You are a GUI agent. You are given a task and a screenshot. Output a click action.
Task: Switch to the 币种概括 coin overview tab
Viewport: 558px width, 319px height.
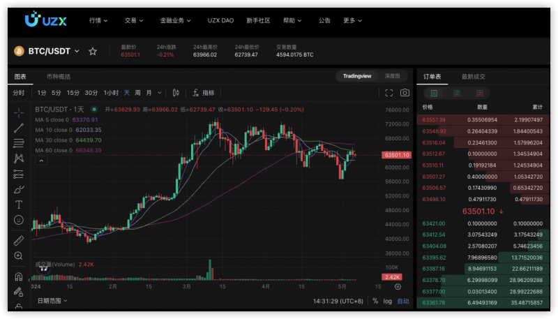tap(59, 77)
